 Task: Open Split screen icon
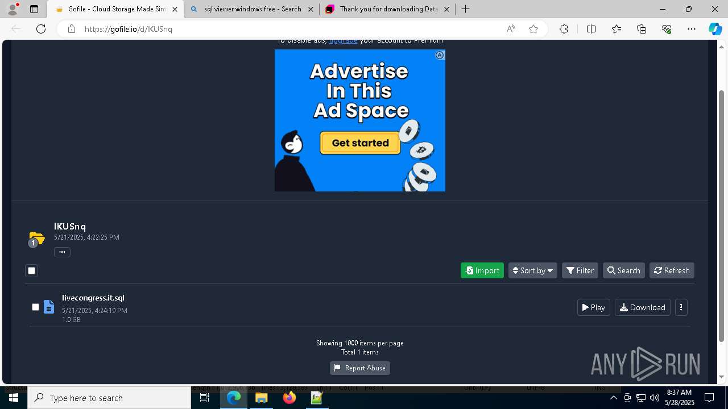pos(591,29)
